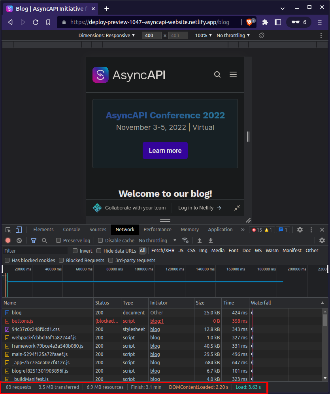The width and height of the screenshot is (330, 394).
Task: Switch to Application tab
Action: pos(220,229)
